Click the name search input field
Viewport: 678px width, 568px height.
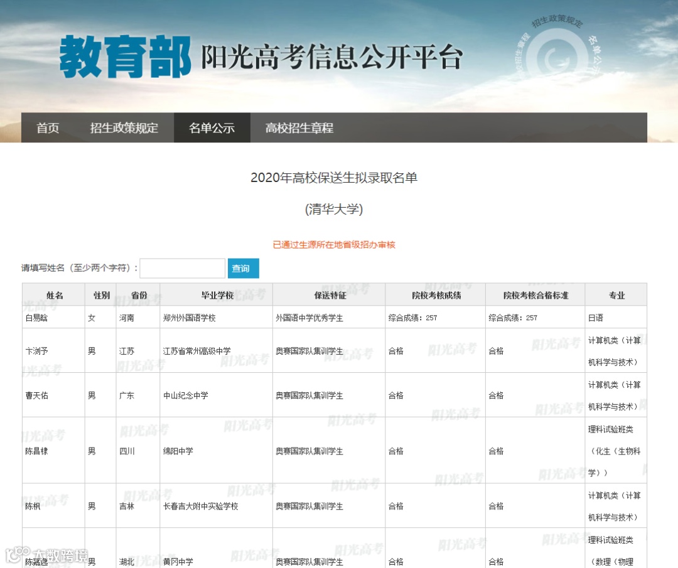[183, 269]
